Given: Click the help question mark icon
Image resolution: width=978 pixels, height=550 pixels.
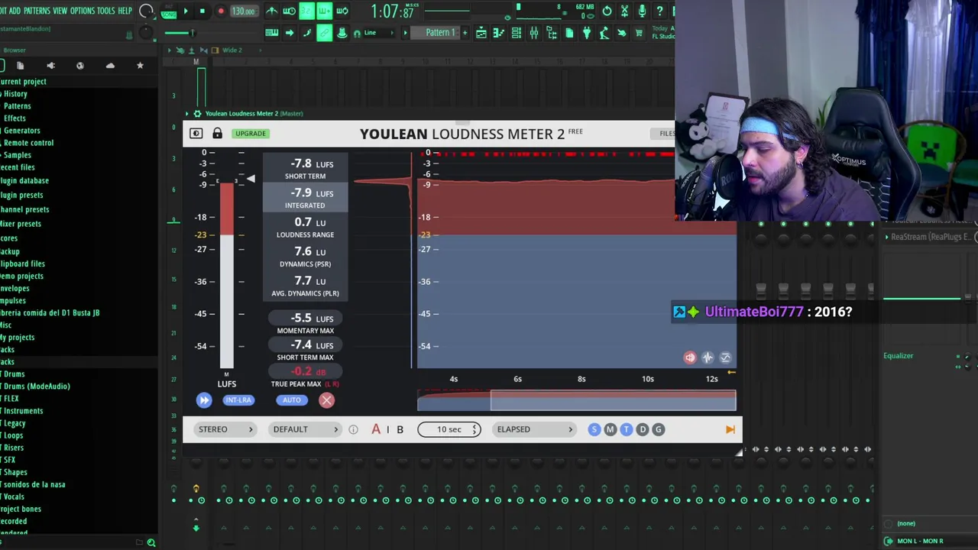Looking at the screenshot, I should (659, 11).
